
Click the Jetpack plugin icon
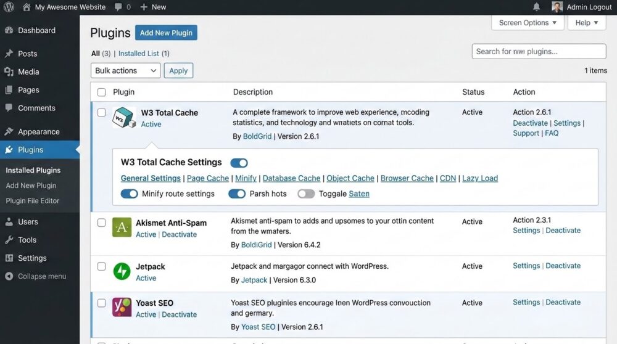coord(122,271)
